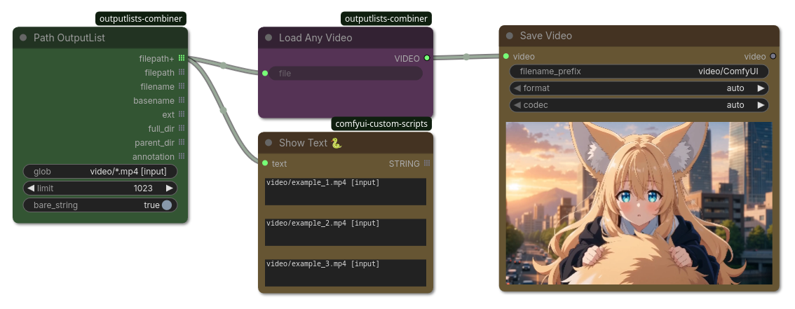Select next format option with right arrow
Image resolution: width=795 pixels, height=309 pixels.
(x=761, y=88)
